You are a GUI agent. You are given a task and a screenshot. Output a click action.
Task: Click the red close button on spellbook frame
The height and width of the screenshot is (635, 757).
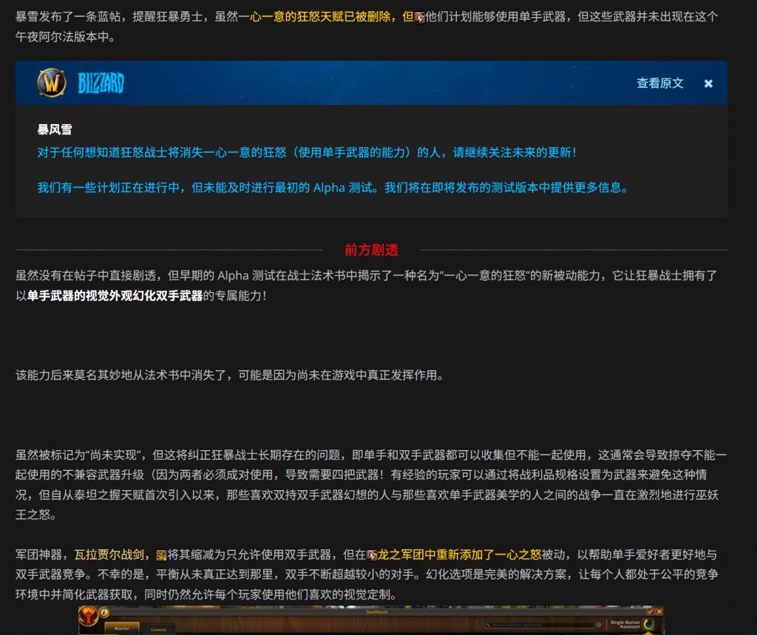coord(659,611)
